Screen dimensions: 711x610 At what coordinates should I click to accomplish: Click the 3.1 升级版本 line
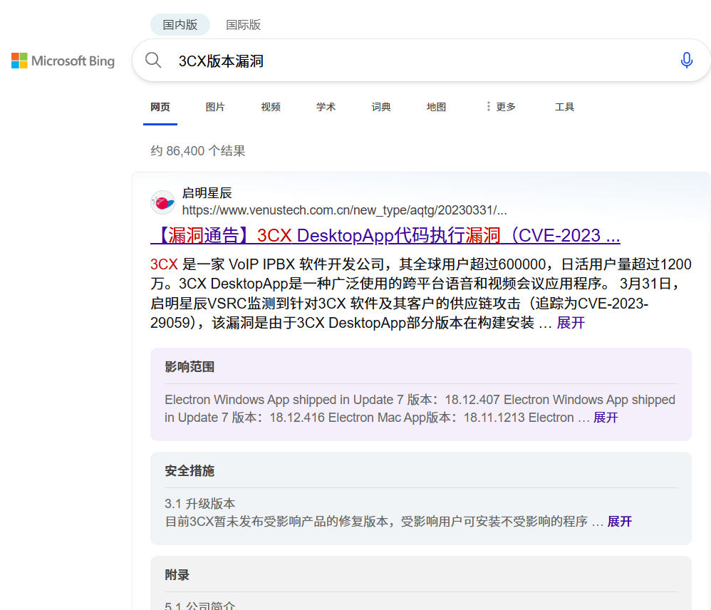pos(200,503)
